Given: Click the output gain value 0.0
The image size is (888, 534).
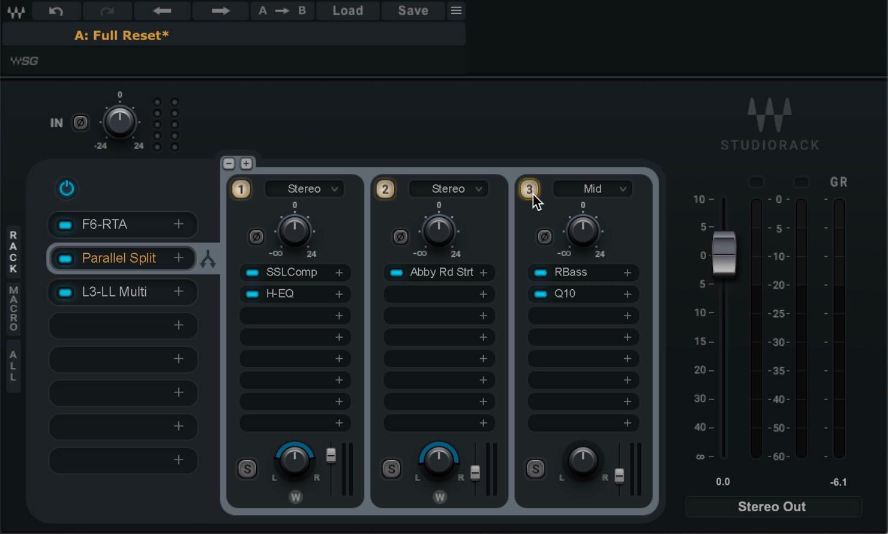Looking at the screenshot, I should [x=723, y=482].
